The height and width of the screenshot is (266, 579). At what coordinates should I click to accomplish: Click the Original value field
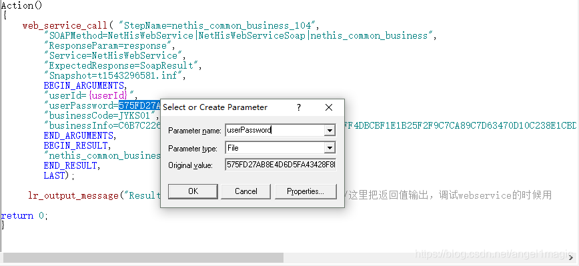coord(281,165)
